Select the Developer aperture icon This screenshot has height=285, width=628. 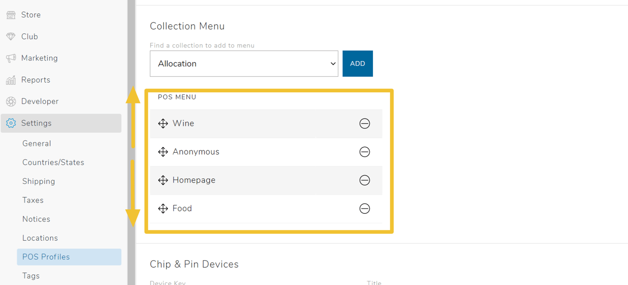point(10,101)
